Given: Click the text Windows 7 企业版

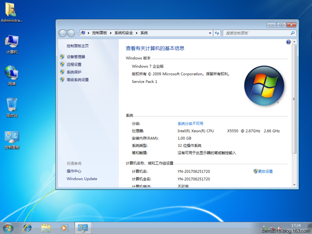Looking at the screenshot, I should (148, 66).
